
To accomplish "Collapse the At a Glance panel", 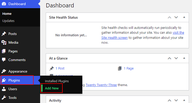I will [x=184, y=58].
